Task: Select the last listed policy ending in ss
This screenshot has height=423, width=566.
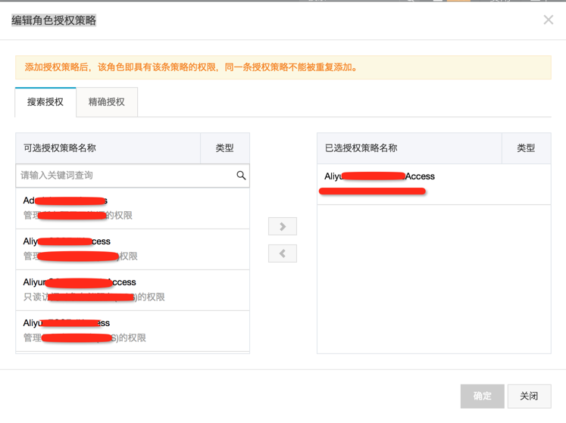Action: point(133,331)
